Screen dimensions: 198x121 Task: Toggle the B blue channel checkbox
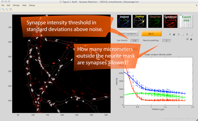(191, 35)
